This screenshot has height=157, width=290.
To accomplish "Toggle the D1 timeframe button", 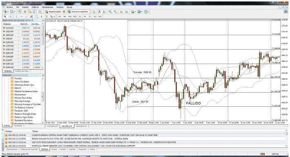I will 90,16.
